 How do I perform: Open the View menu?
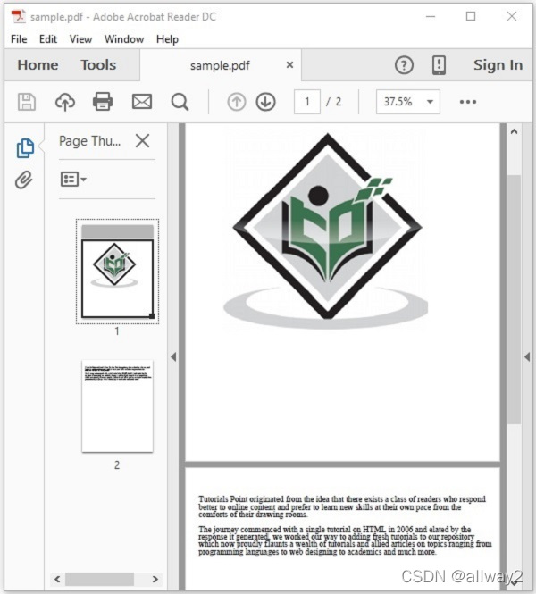click(x=80, y=39)
